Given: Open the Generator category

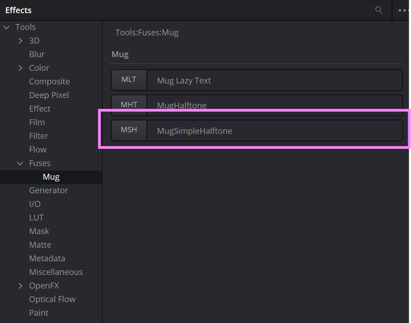Looking at the screenshot, I should coord(49,191).
